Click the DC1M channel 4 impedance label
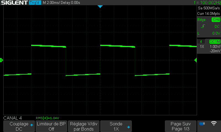The image size is (221, 132). pyautogui.click(x=215, y=42)
